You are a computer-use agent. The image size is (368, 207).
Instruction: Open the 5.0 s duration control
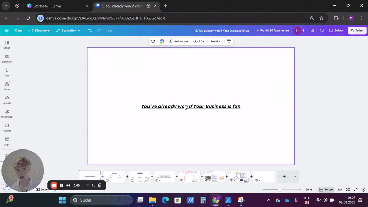(199, 41)
